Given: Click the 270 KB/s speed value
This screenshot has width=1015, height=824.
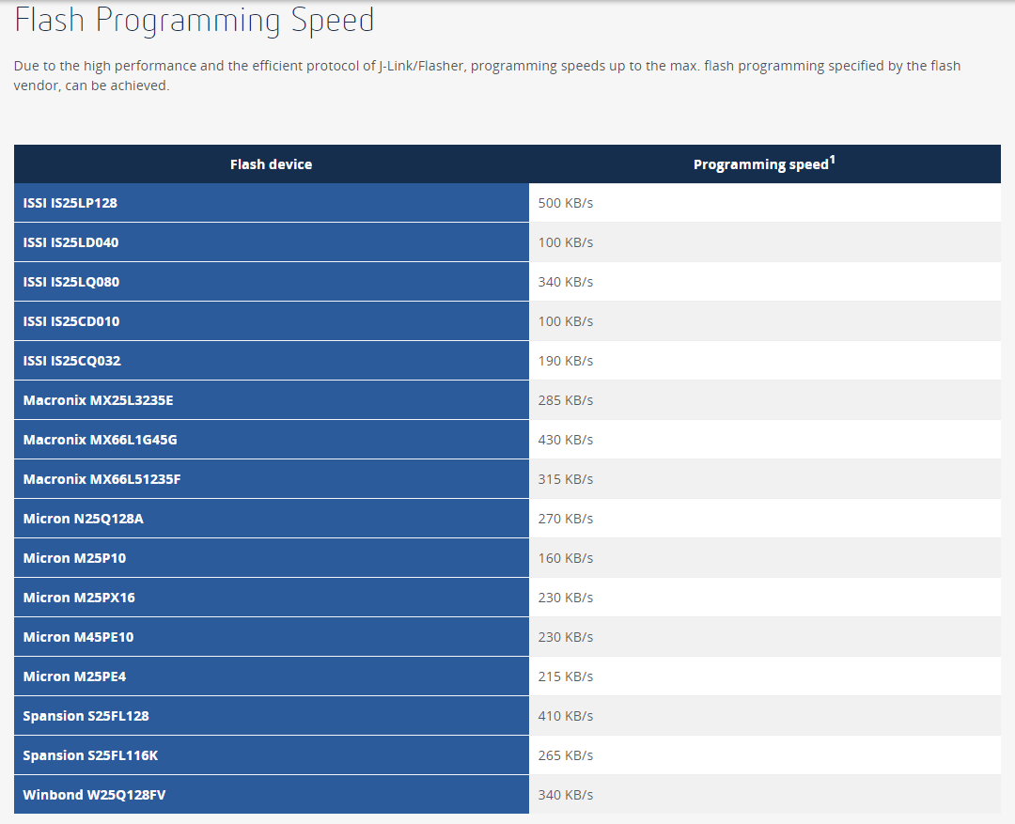Looking at the screenshot, I should click(x=566, y=519).
